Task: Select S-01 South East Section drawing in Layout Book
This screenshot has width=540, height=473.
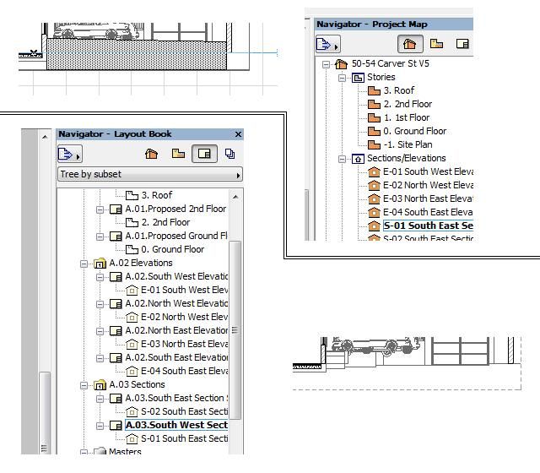Action: [185, 438]
